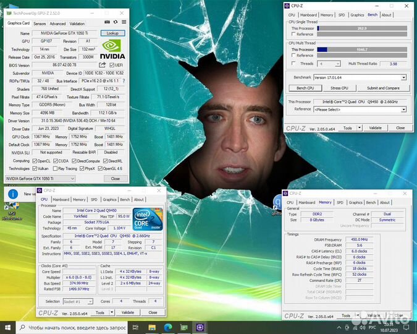Toggle the OpenGL 4.6 checkbox
This screenshot has width=417, height=334.
[100, 169]
